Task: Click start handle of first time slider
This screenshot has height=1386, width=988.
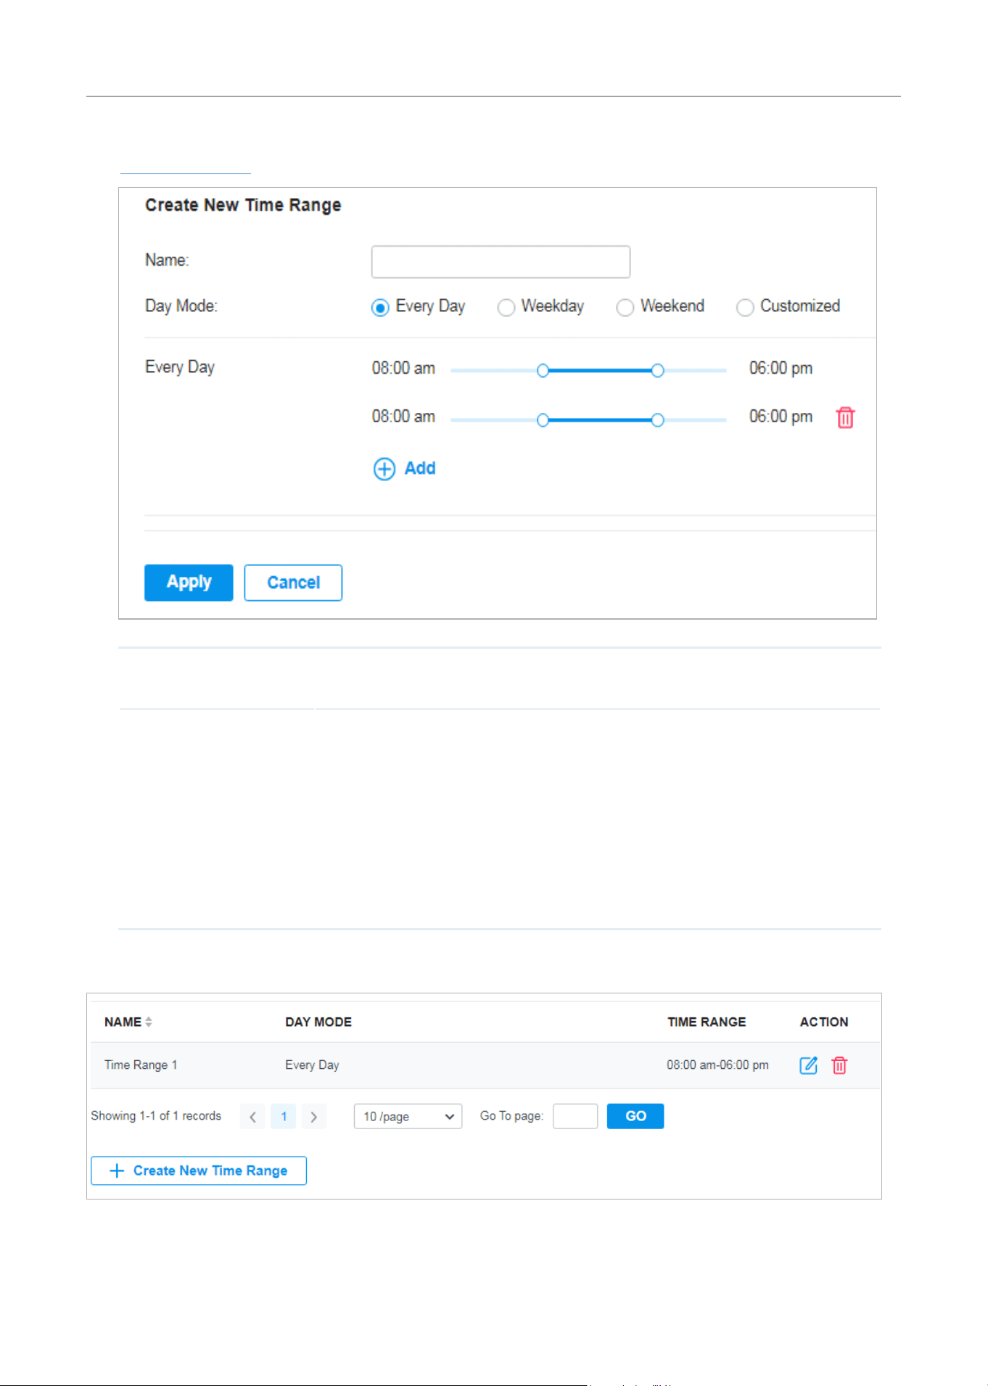Action: coord(543,371)
